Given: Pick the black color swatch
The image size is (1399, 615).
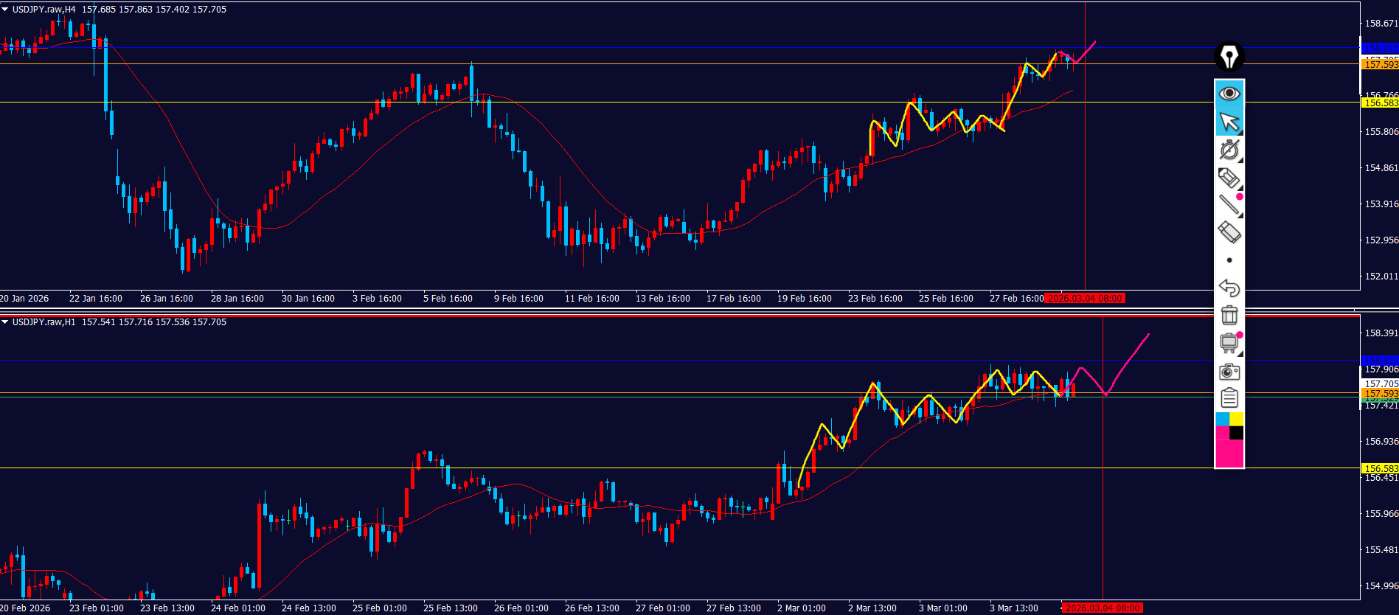Looking at the screenshot, I should point(1237,433).
